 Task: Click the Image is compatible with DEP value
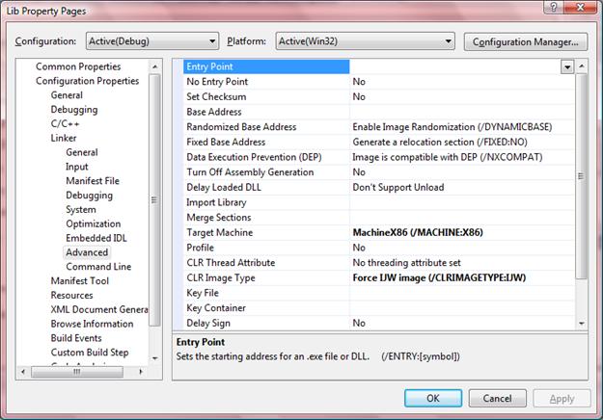[448, 157]
